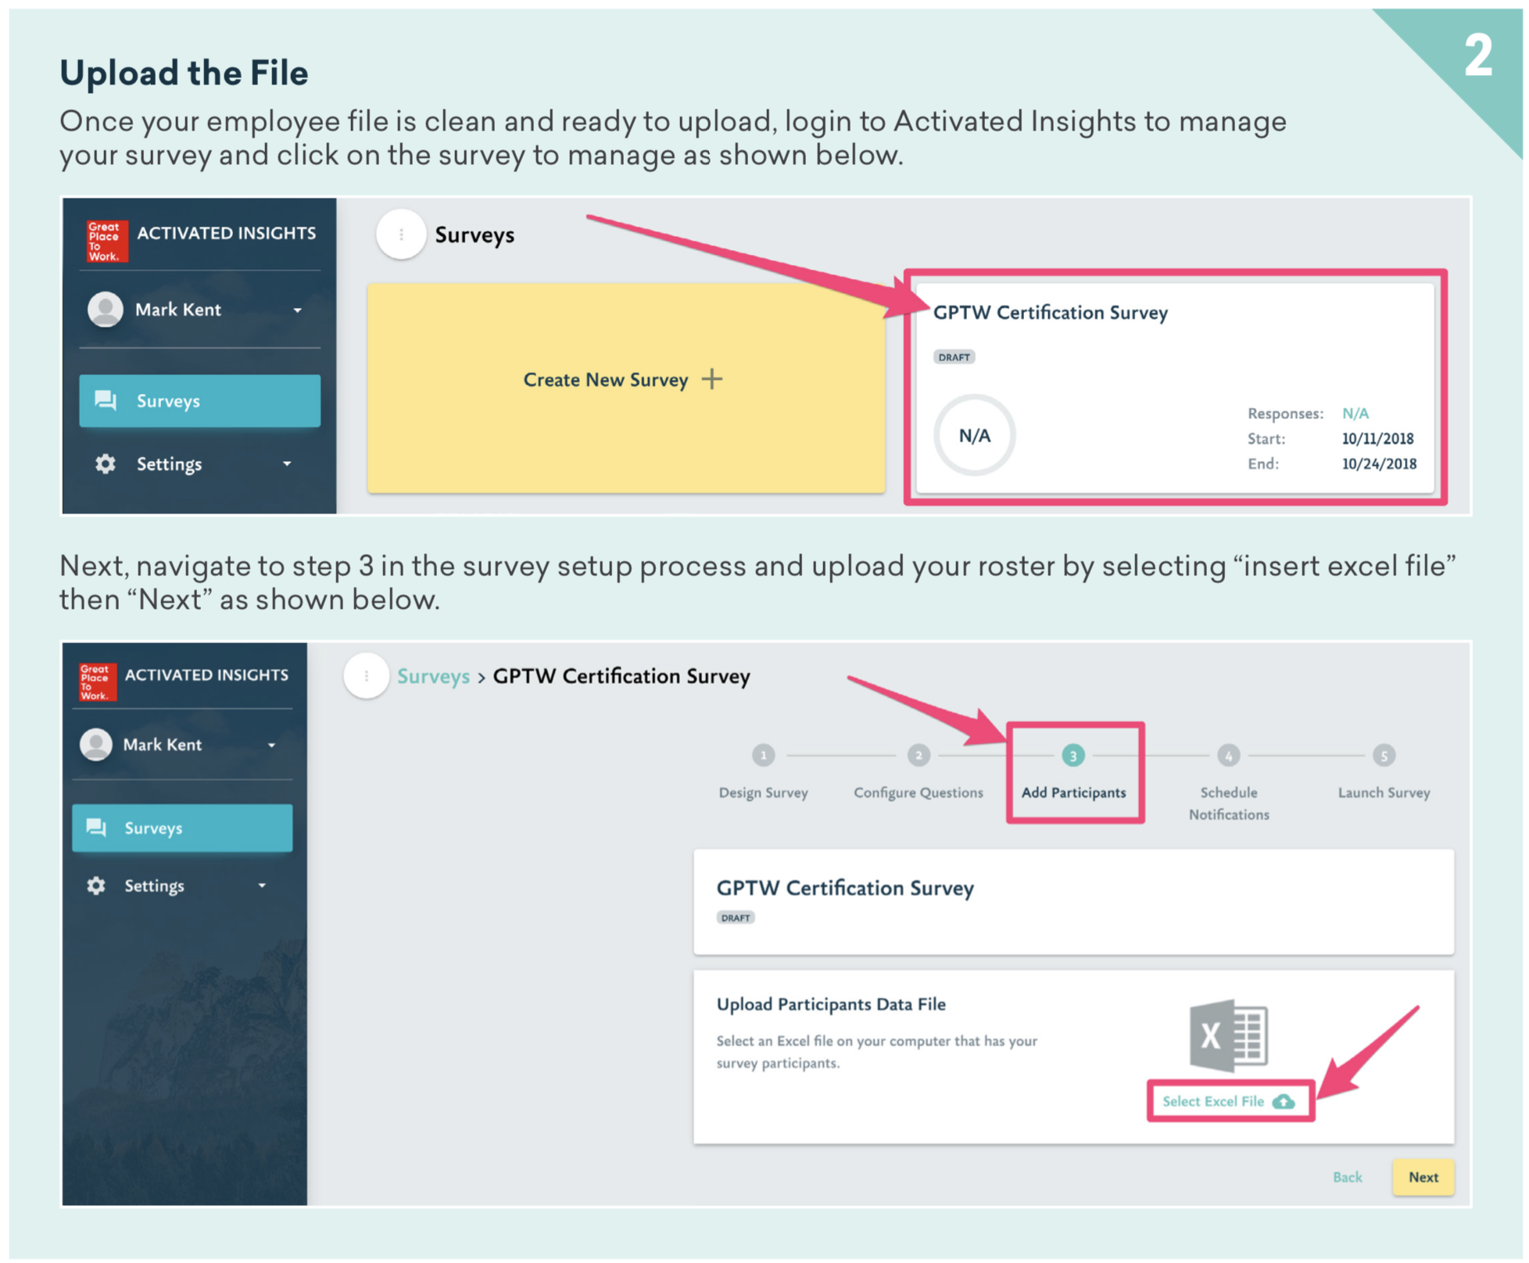This screenshot has width=1529, height=1263.
Task: Go to step 1 Design Survey
Action: click(763, 756)
